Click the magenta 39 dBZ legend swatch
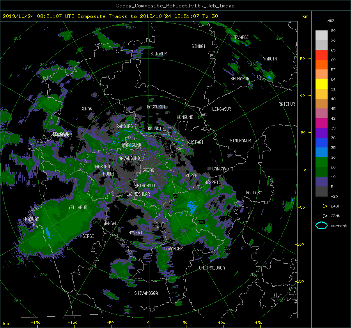The width and height of the screenshot is (351, 328). (321, 123)
